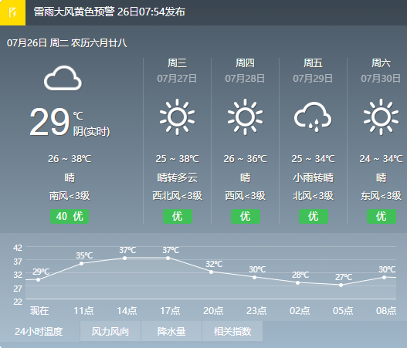Click Friday's rain cloud icon
This screenshot has height=348, width=407.
pyautogui.click(x=313, y=117)
